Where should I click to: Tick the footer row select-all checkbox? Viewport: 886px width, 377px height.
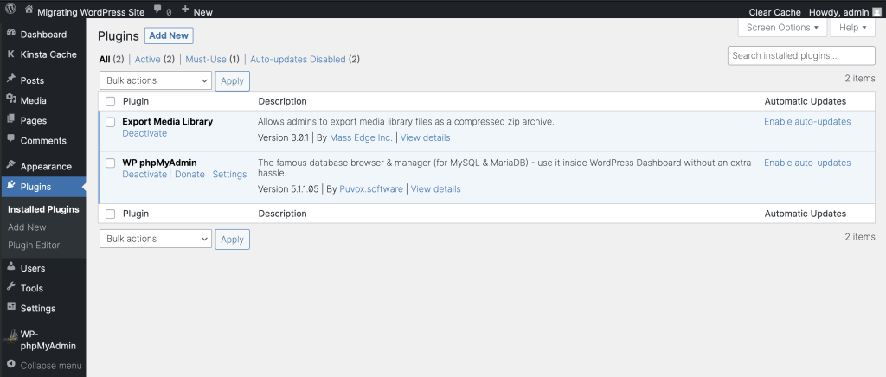click(x=110, y=214)
